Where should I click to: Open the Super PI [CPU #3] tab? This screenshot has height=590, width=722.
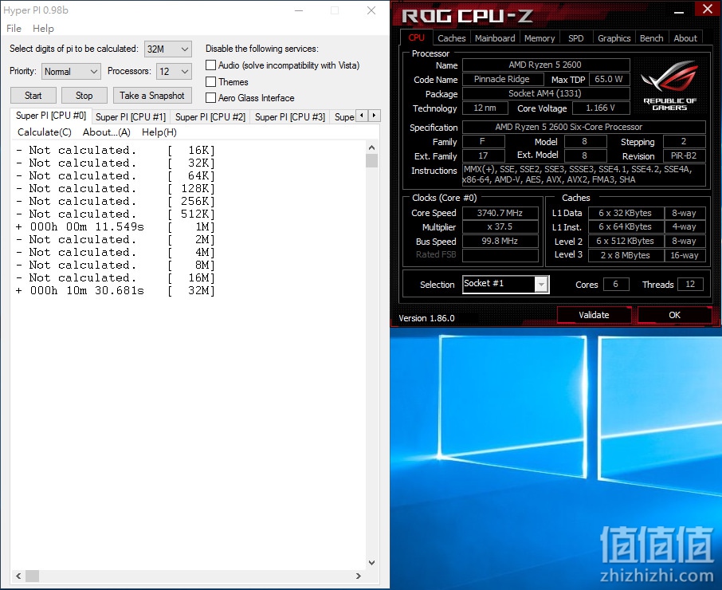coord(290,117)
